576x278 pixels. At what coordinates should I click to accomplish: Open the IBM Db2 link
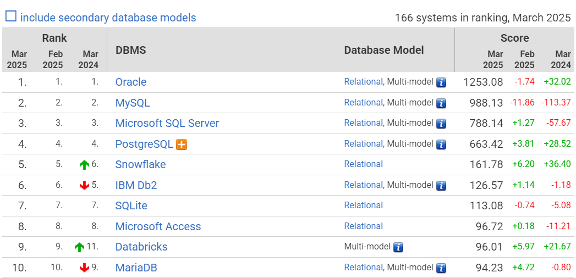coord(136,185)
